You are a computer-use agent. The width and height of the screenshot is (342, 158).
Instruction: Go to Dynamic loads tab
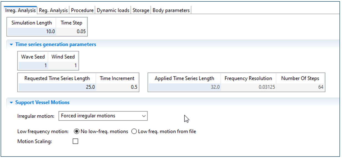[x=113, y=10]
